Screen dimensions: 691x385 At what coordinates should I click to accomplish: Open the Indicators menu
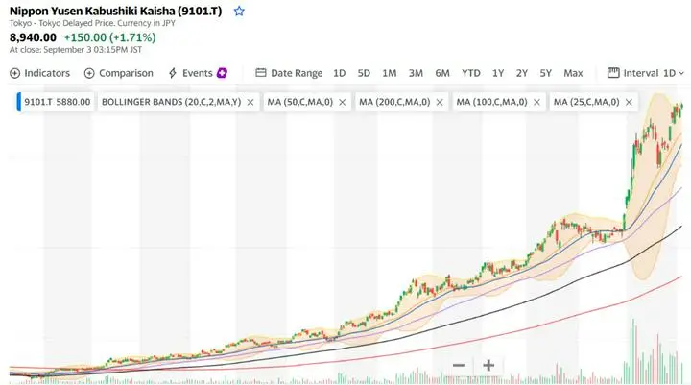click(x=39, y=73)
